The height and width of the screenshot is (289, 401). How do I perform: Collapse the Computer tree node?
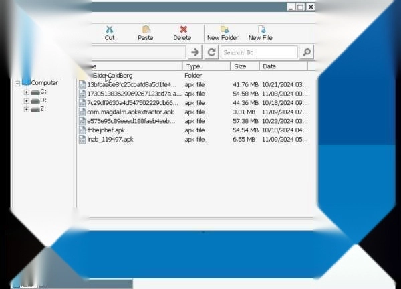(x=17, y=83)
